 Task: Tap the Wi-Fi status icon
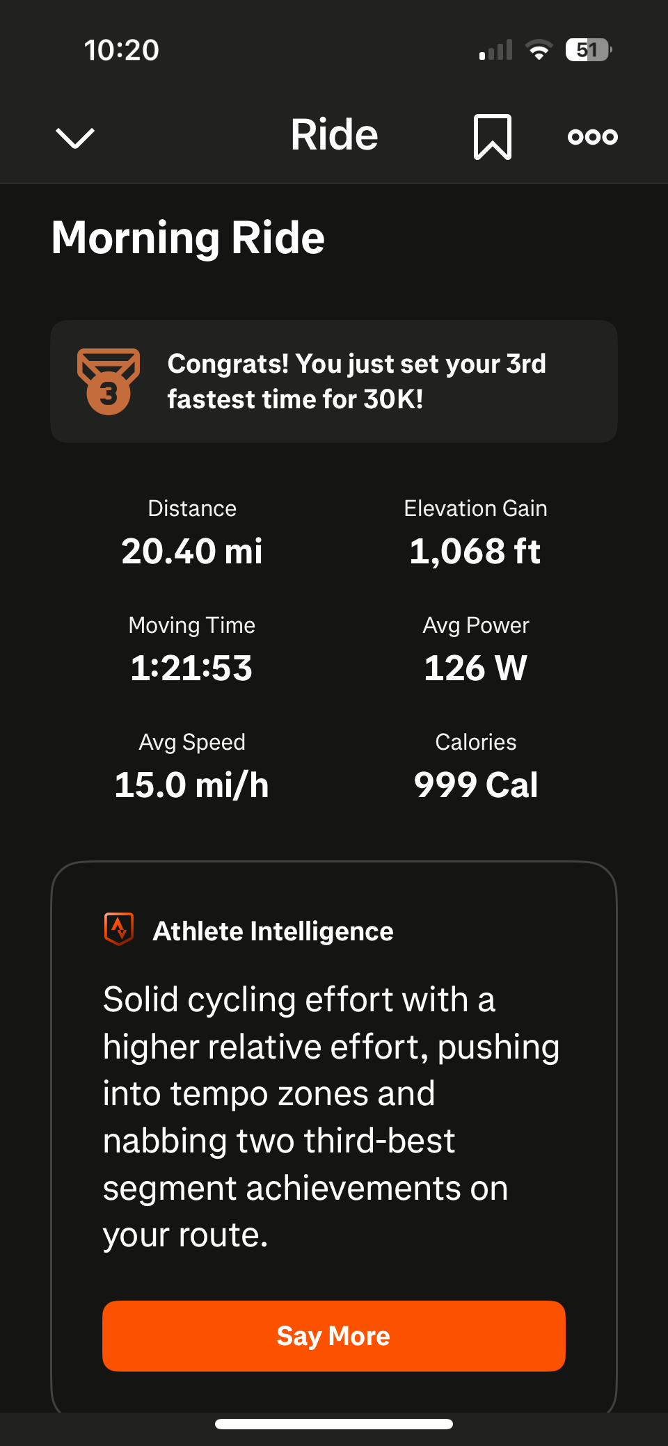coord(539,50)
